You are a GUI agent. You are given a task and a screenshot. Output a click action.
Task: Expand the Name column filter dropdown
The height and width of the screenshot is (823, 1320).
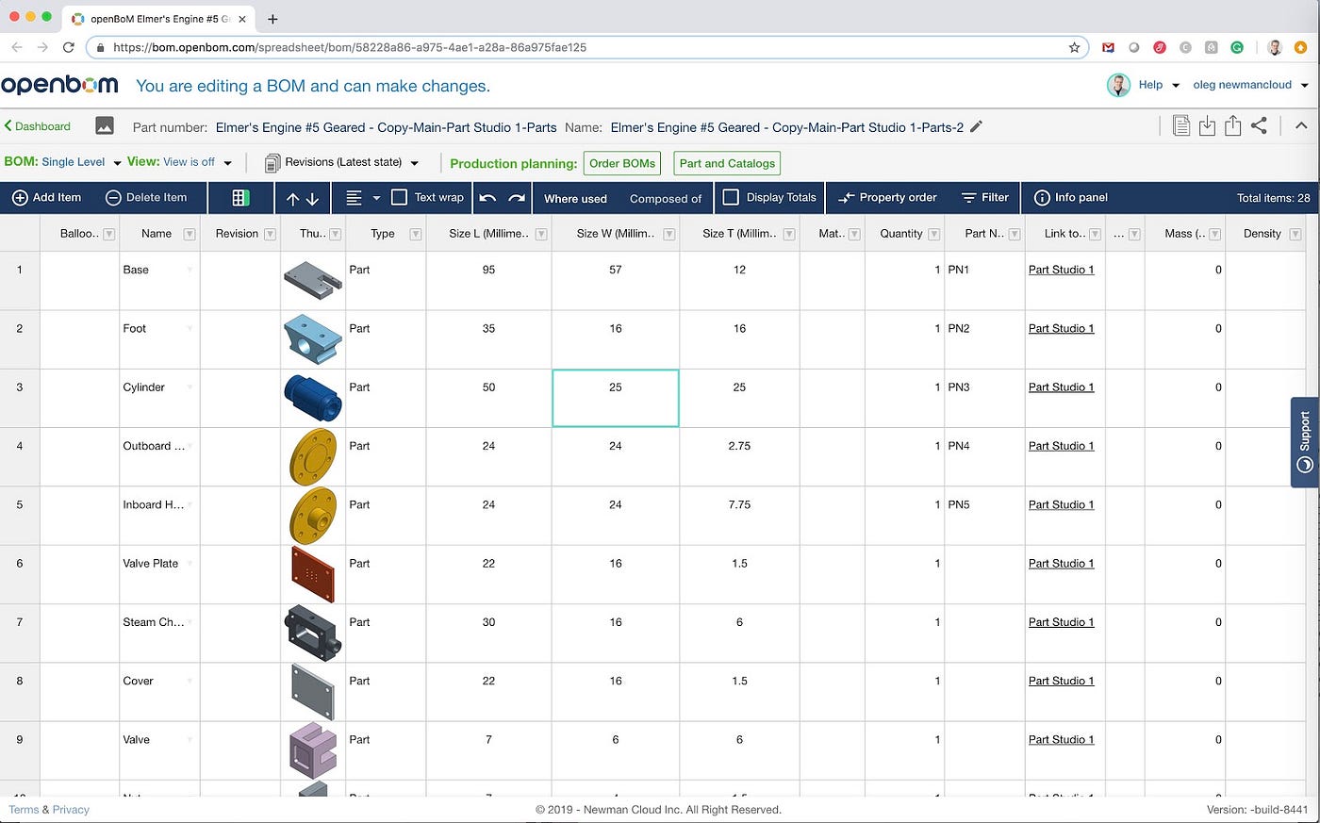click(188, 233)
